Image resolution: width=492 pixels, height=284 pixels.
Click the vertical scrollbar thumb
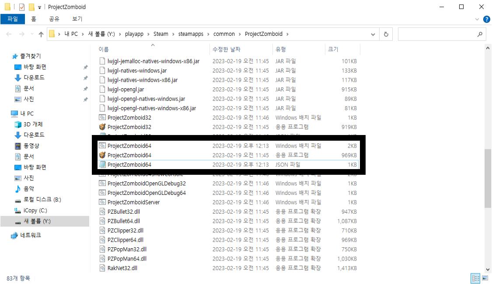point(488,178)
